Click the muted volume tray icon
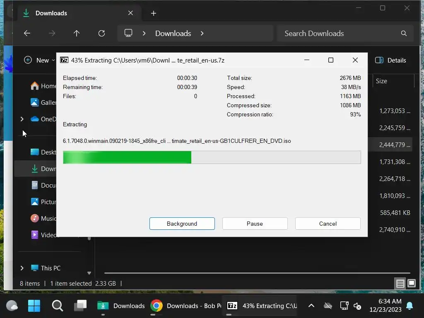Image resolution: width=424 pixels, height=318 pixels. [x=357, y=306]
